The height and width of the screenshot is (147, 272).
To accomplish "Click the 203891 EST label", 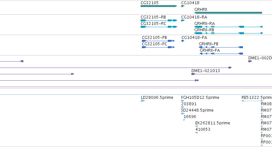I will pos(189,104).
